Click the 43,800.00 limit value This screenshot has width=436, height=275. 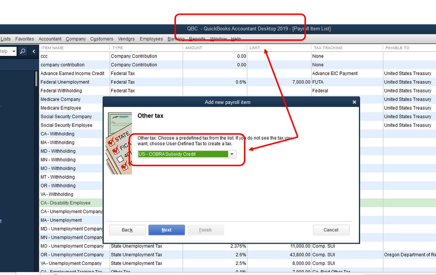coord(300,255)
